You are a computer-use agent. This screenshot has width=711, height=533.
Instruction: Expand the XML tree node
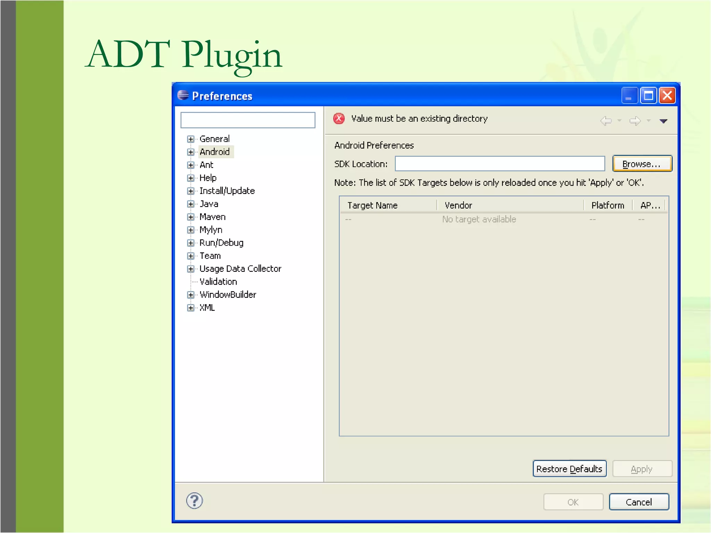click(191, 308)
